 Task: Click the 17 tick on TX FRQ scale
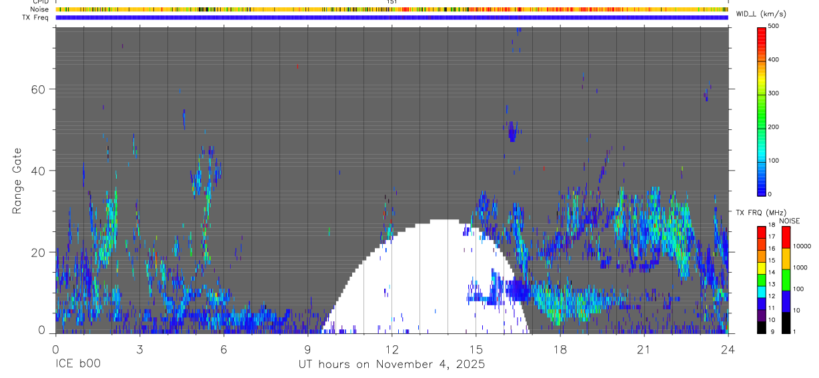(x=772, y=237)
